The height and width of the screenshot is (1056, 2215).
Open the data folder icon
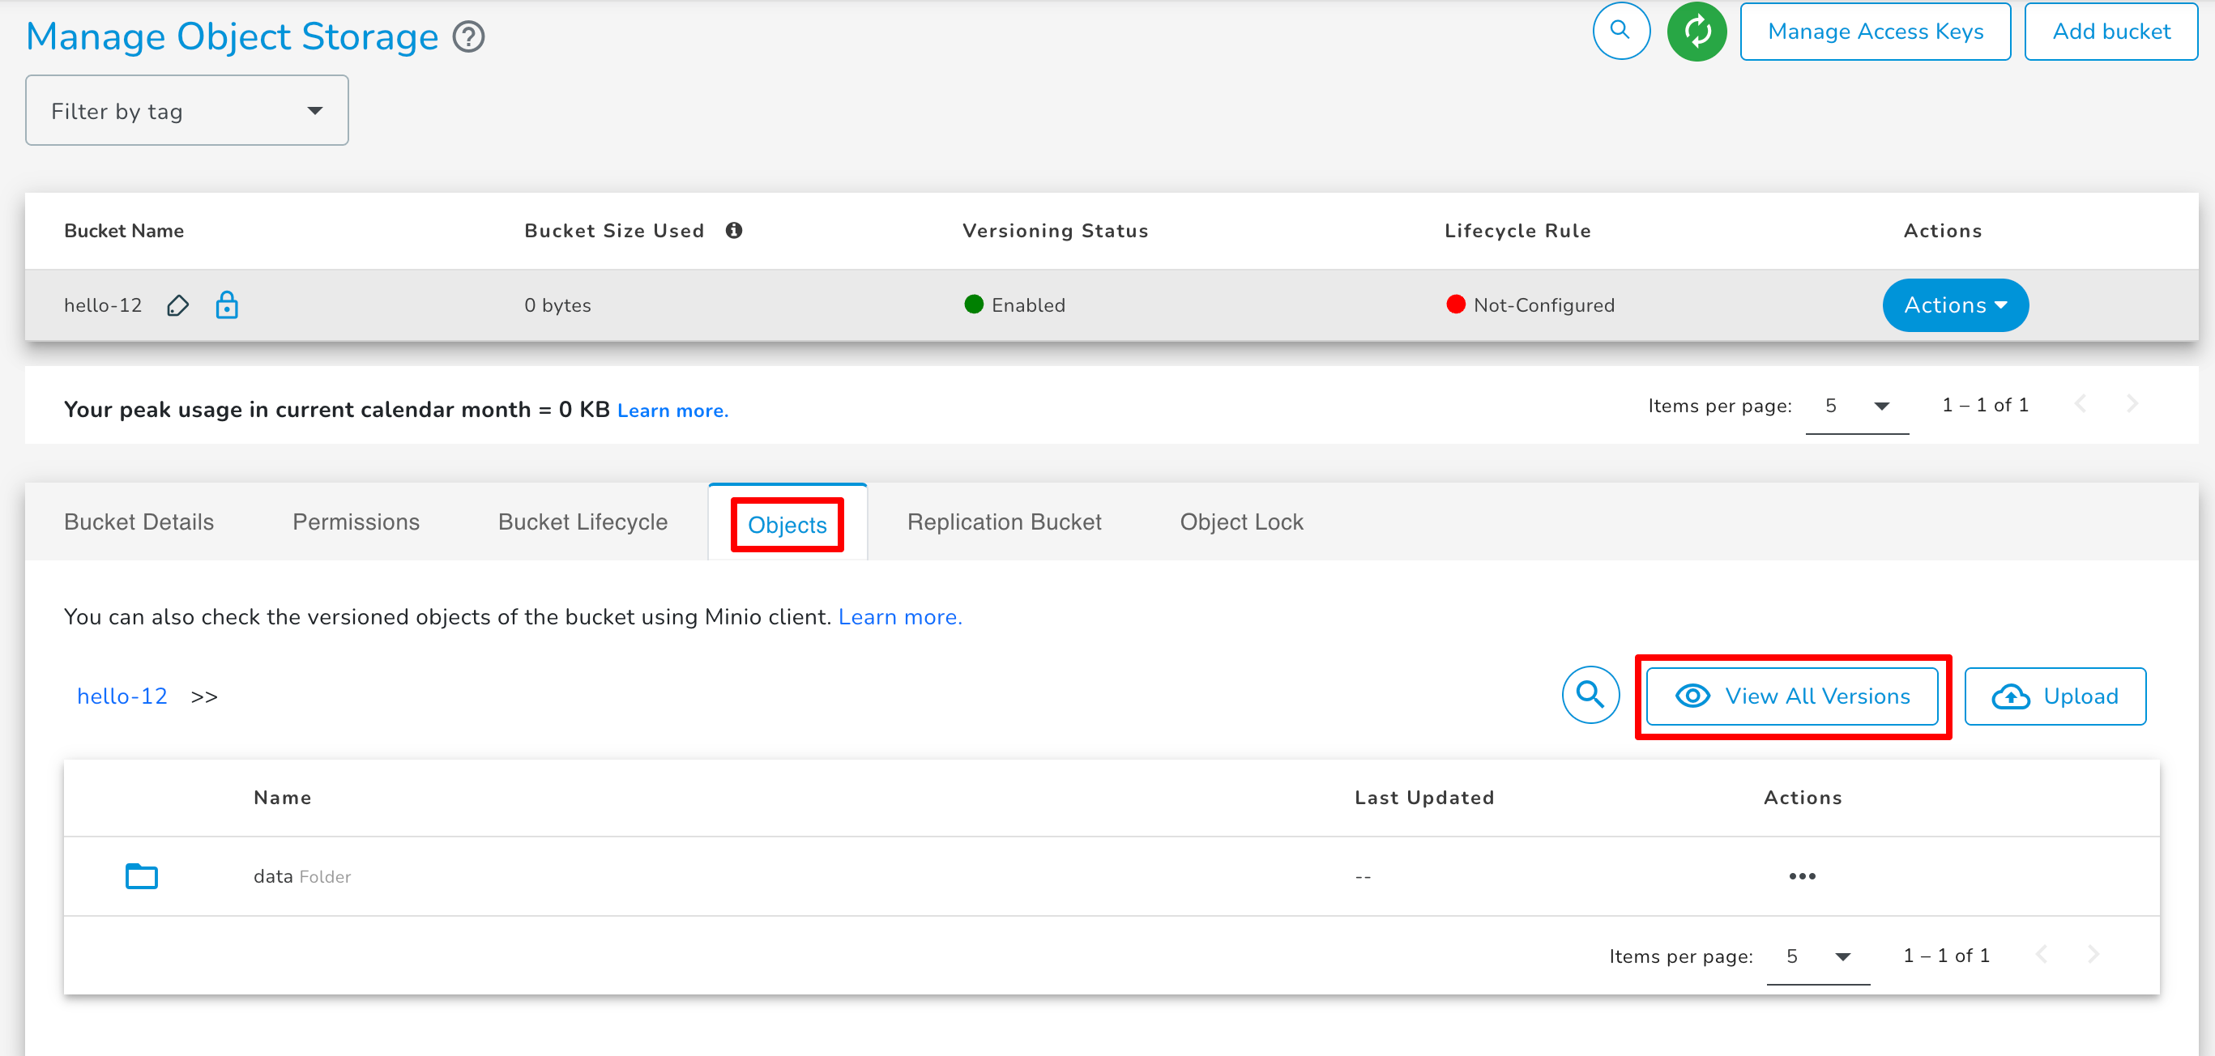pyautogui.click(x=140, y=875)
